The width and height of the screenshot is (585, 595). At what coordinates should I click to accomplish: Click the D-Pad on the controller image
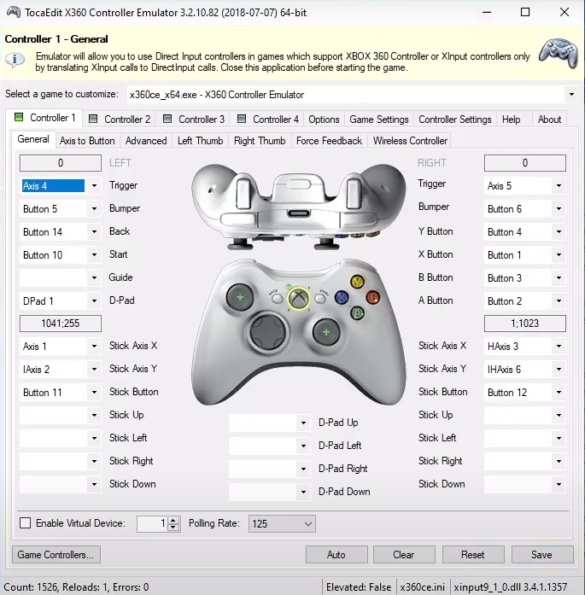pos(267,332)
